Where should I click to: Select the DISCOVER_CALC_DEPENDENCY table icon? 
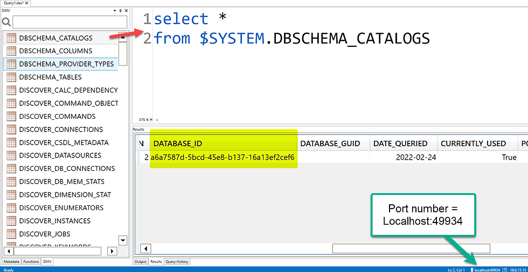tap(11, 90)
